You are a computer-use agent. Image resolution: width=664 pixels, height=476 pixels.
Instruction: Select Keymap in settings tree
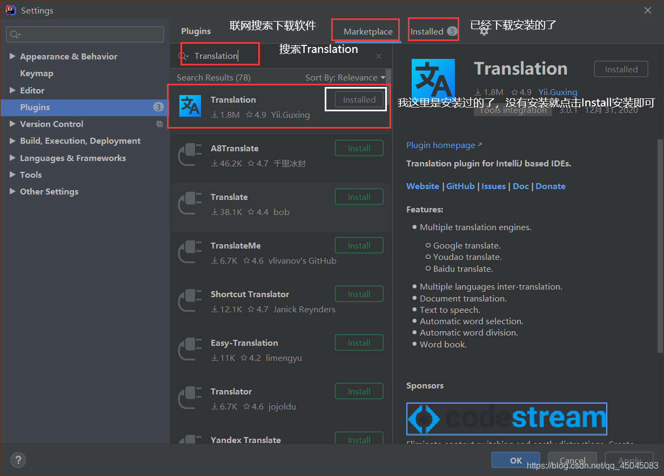click(37, 73)
